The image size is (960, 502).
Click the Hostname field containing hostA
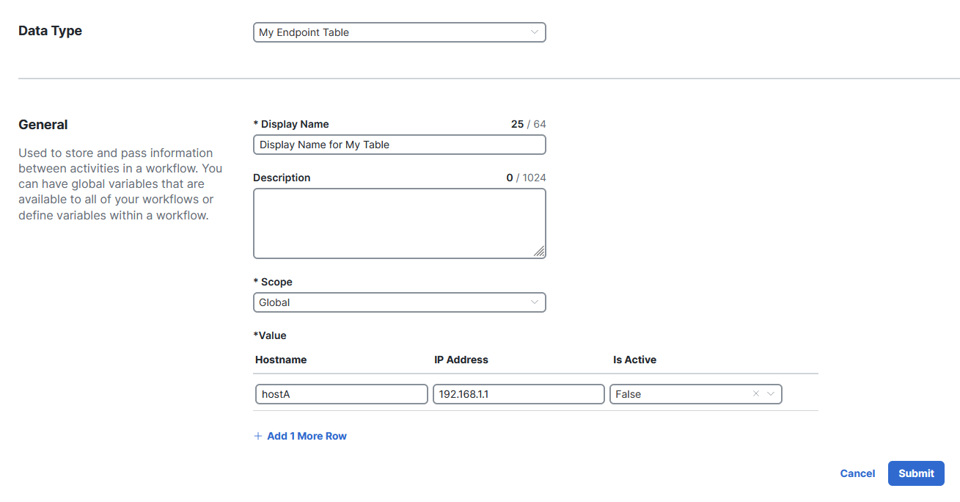pos(341,394)
